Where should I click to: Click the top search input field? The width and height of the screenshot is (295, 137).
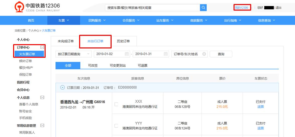pos(152,8)
